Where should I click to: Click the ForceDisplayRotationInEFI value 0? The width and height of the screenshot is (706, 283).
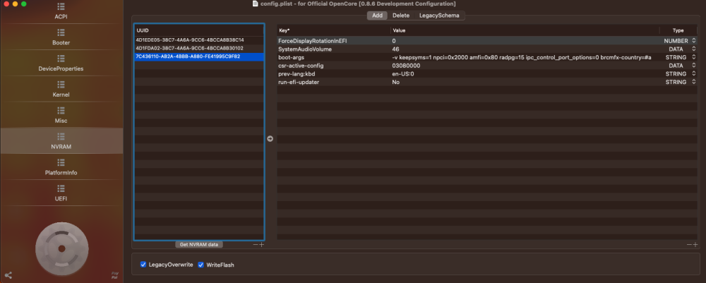[394, 40]
